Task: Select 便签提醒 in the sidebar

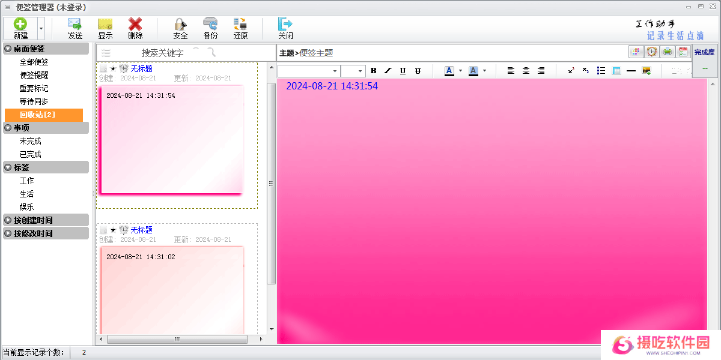Action: (x=34, y=75)
